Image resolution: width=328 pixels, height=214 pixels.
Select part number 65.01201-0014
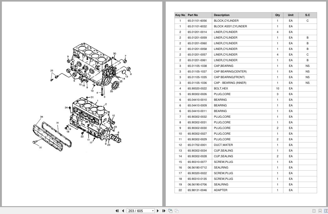(197, 32)
